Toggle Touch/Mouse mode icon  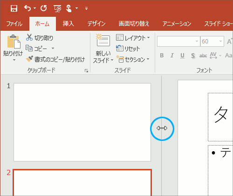click(x=69, y=8)
